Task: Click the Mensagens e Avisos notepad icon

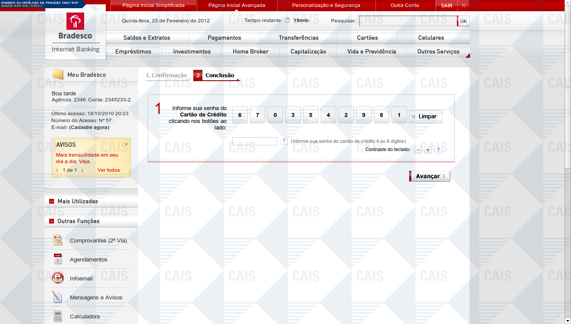Action: (58, 297)
